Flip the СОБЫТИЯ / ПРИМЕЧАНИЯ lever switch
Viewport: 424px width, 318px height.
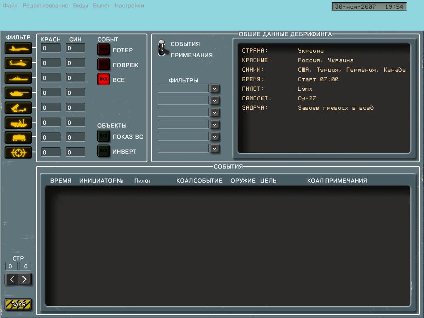[x=162, y=48]
